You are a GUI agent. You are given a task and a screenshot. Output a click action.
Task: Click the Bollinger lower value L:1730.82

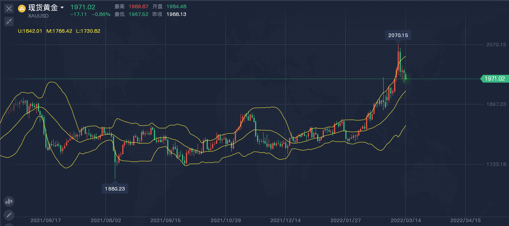coord(88,31)
